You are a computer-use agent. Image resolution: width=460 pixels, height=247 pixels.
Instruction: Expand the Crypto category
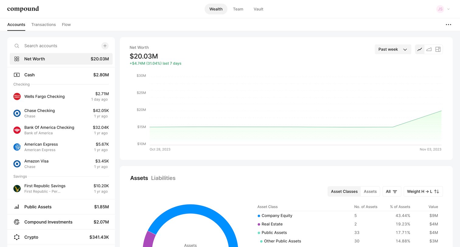61,237
